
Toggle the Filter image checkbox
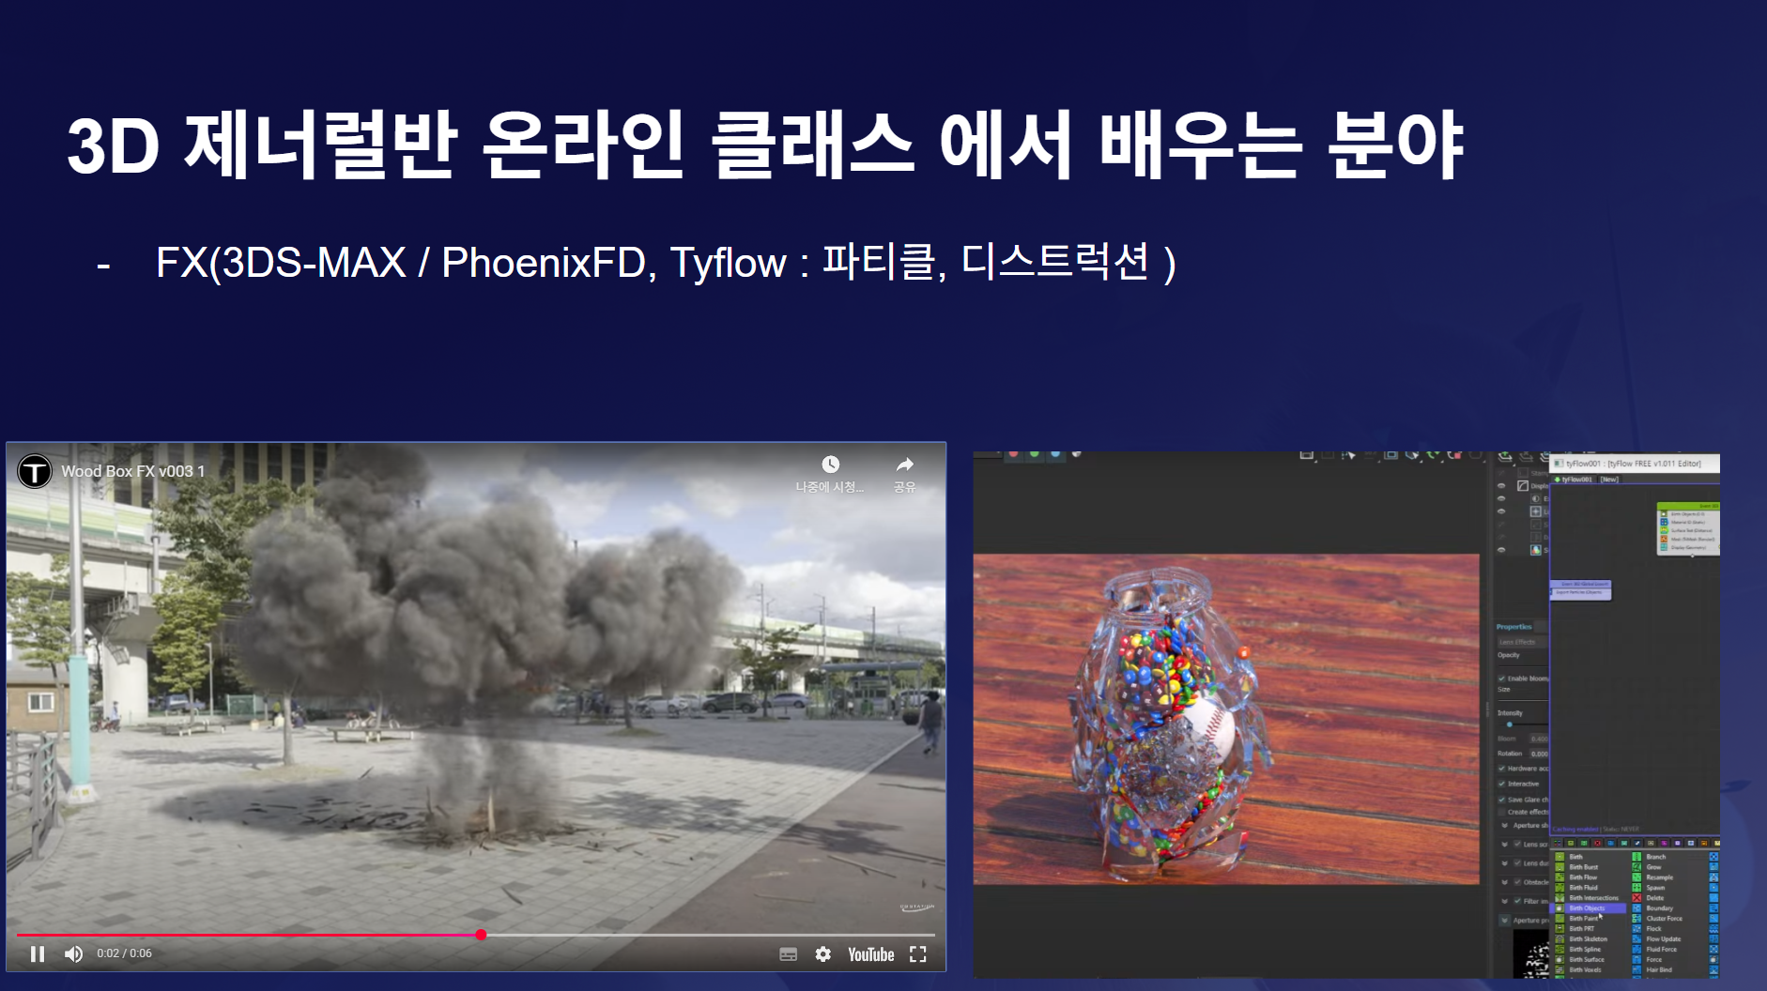click(x=1517, y=901)
